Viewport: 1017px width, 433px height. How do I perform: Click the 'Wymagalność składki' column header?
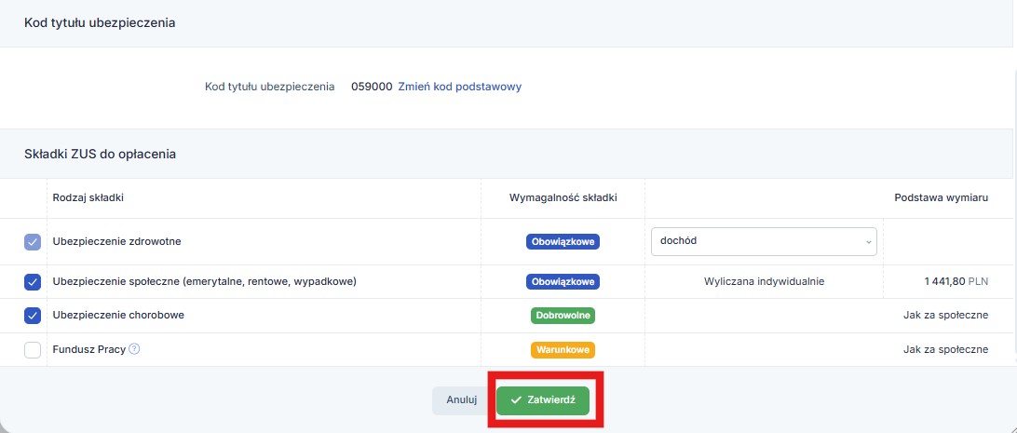563,198
